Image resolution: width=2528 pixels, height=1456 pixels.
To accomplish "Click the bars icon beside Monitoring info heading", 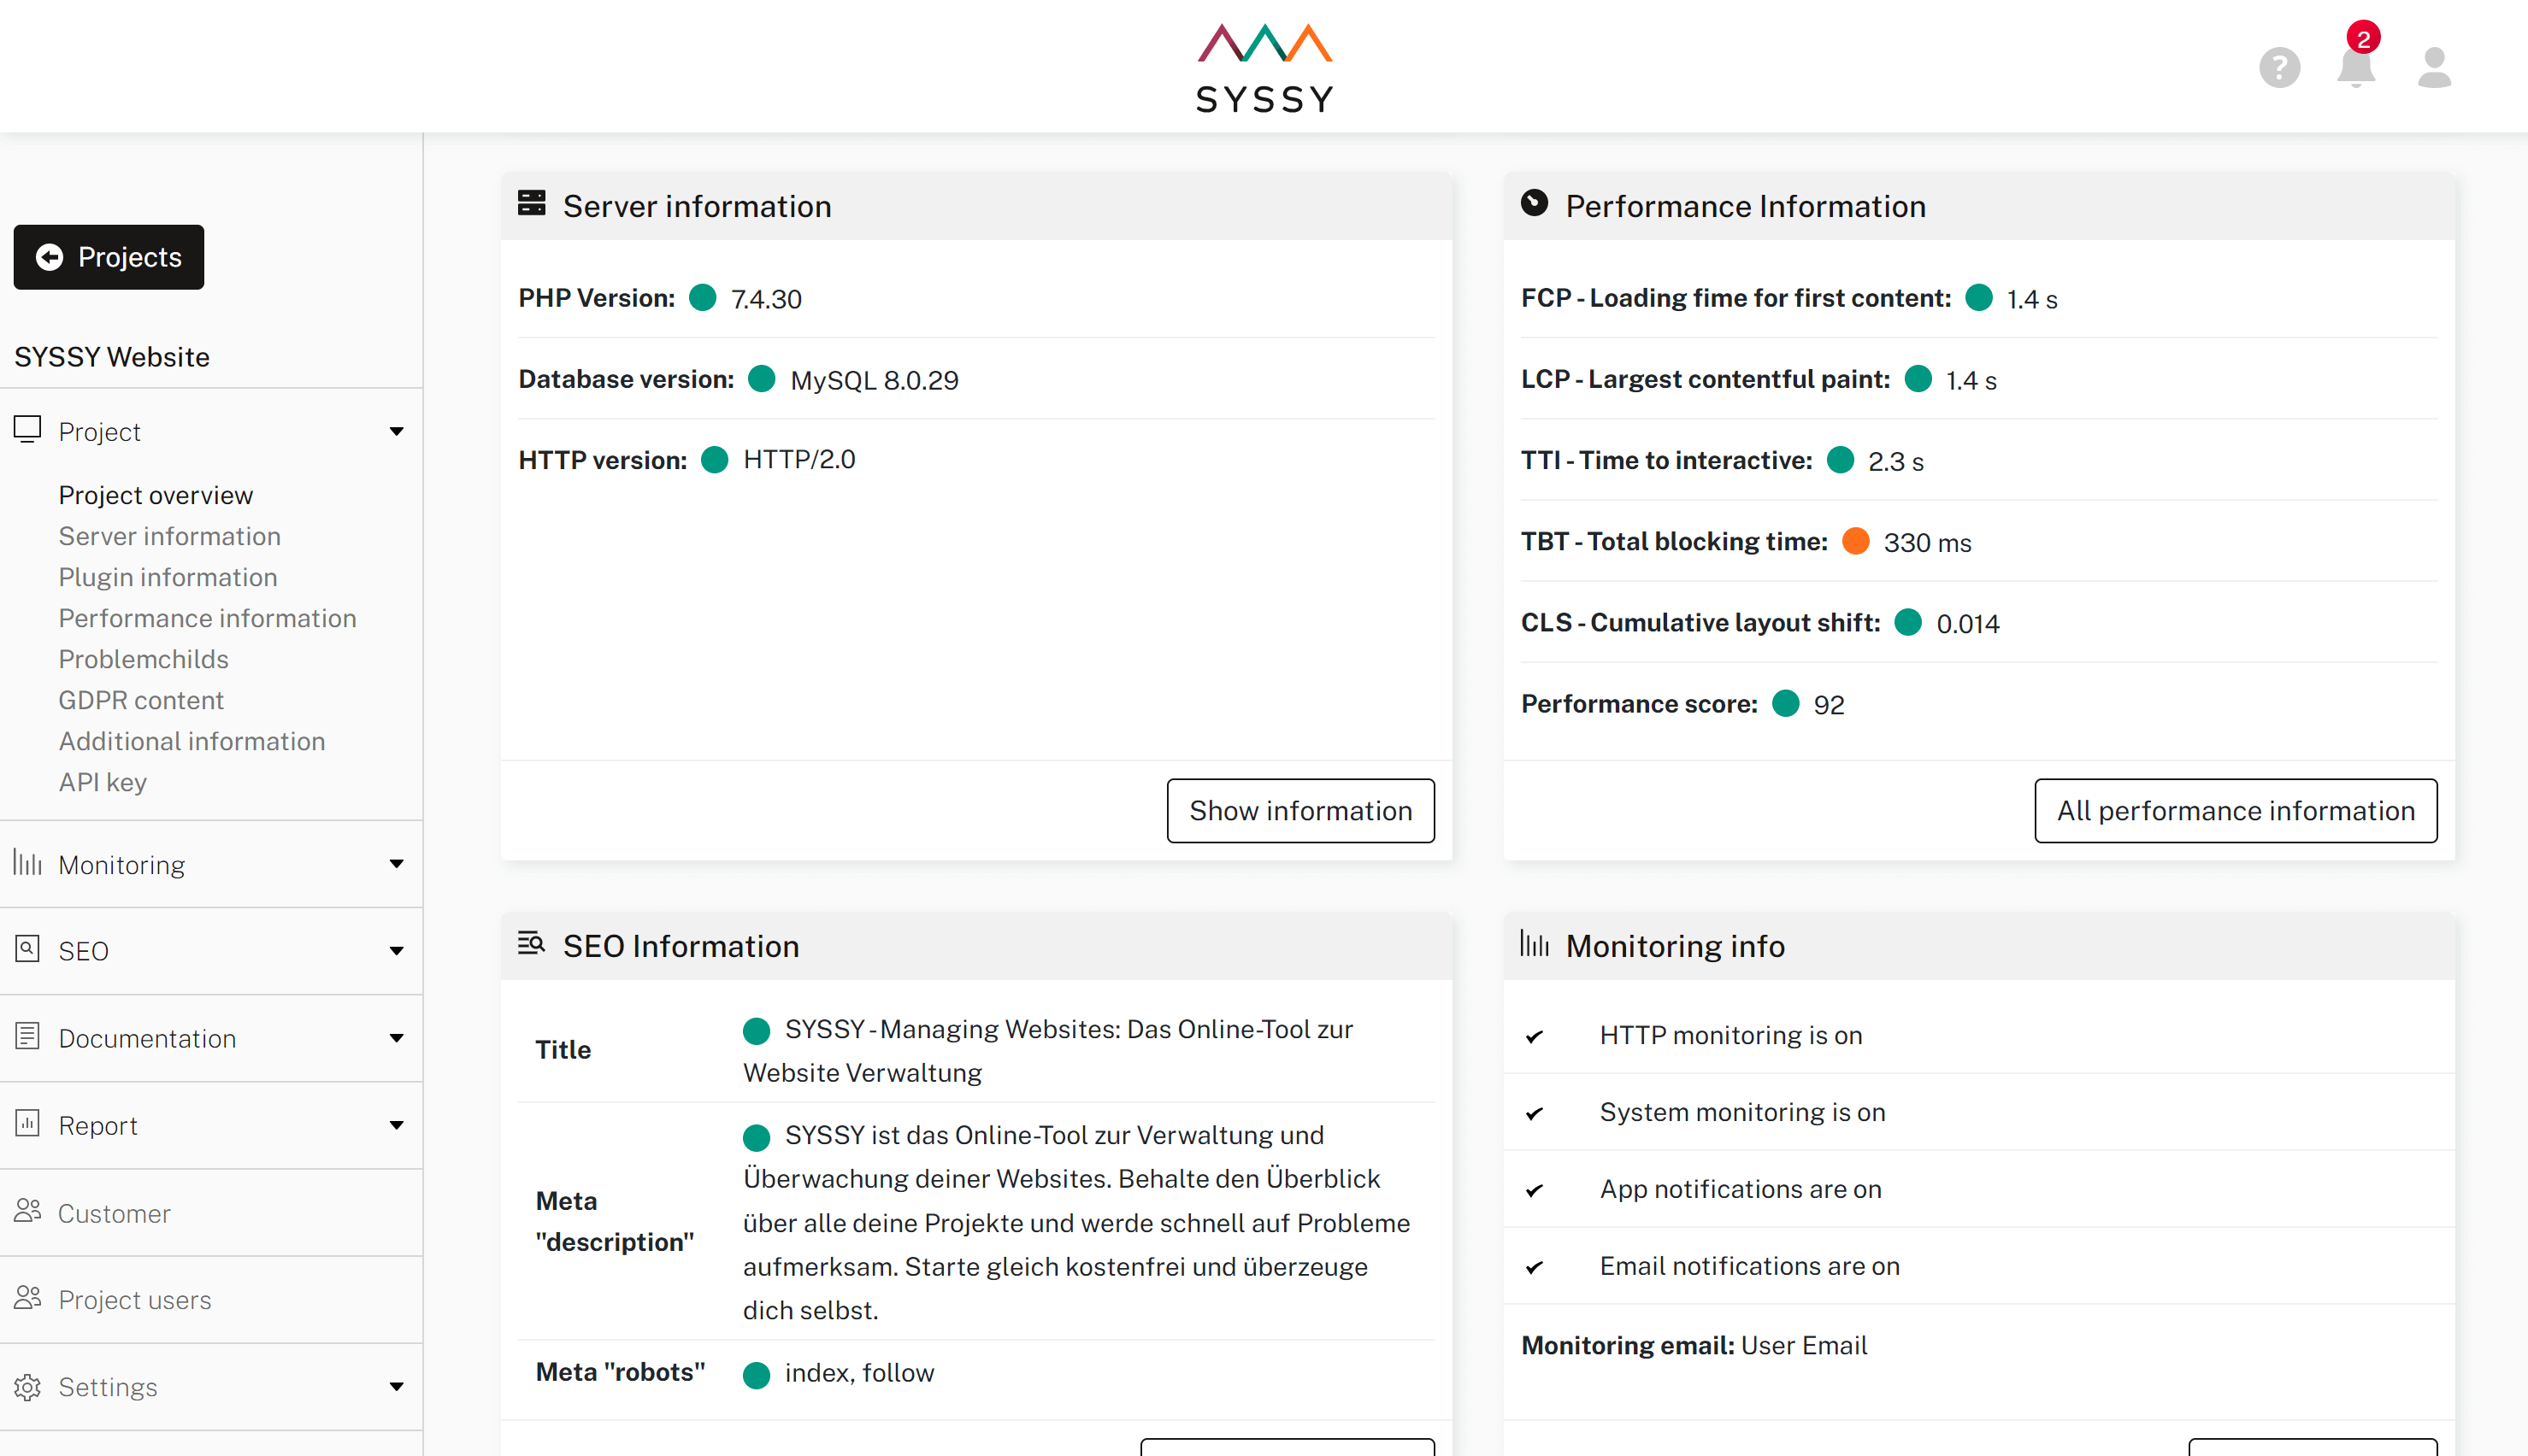I will [1535, 943].
